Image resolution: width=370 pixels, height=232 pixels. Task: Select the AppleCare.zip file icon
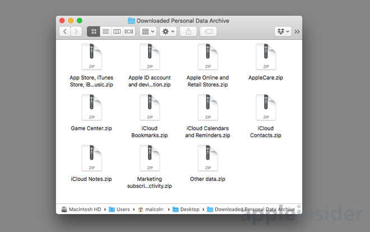pyautogui.click(x=266, y=57)
